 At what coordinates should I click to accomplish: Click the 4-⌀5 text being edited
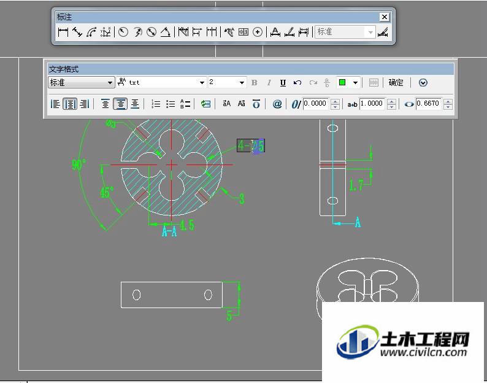coord(251,145)
